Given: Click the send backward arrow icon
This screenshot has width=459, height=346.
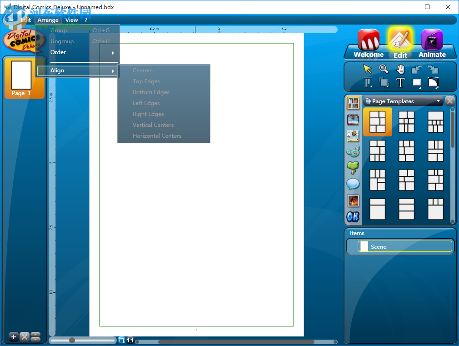Looking at the screenshot, I should 433,70.
